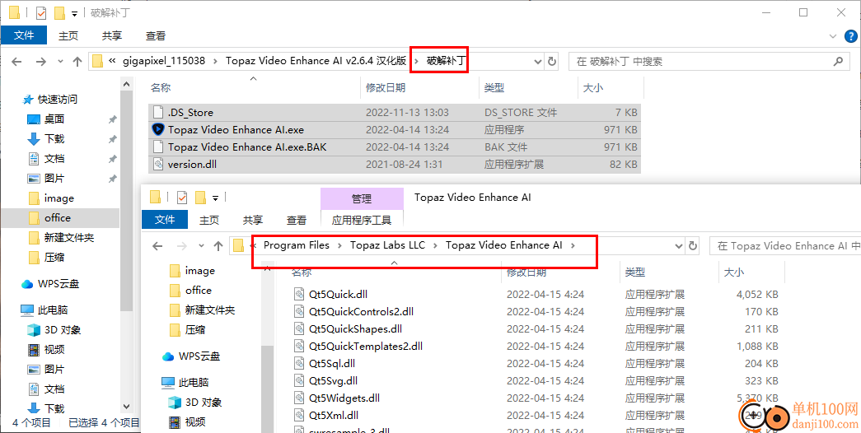This screenshot has height=433, width=861.
Task: Open 主页 tab in 破解补丁 window
Action: 68,35
